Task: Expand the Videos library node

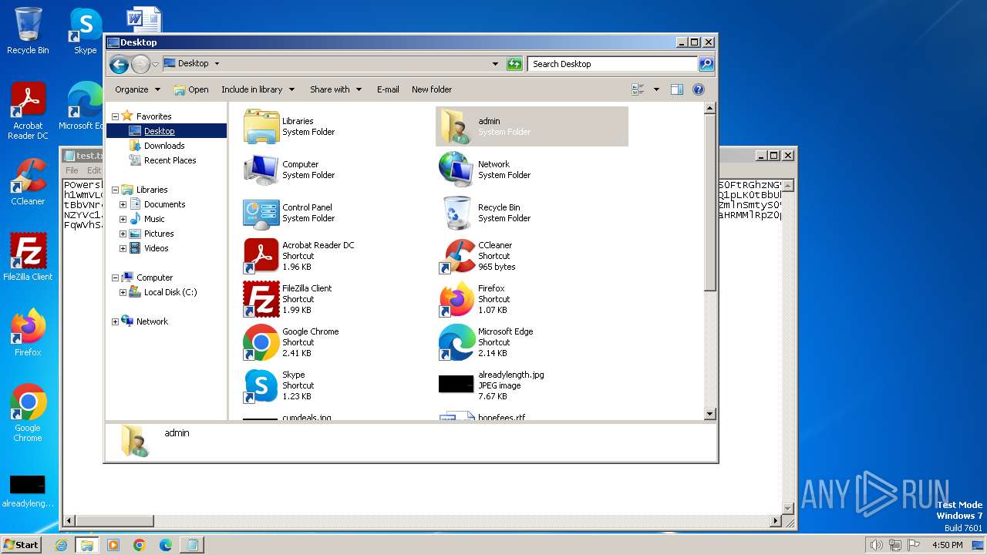Action: click(123, 248)
